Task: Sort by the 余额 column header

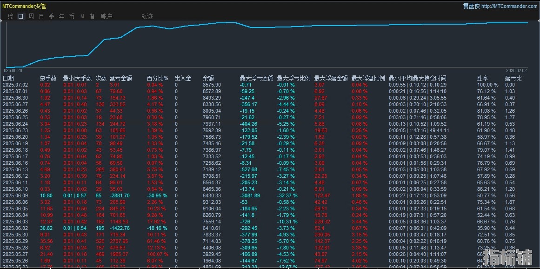Action: pos(208,78)
